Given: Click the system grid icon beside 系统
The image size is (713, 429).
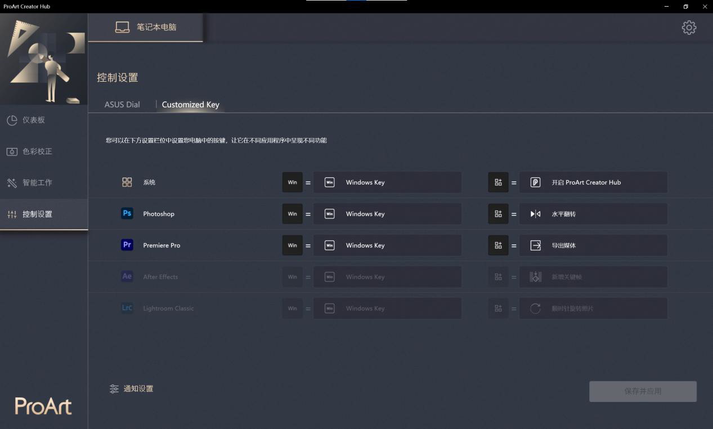Looking at the screenshot, I should [127, 182].
